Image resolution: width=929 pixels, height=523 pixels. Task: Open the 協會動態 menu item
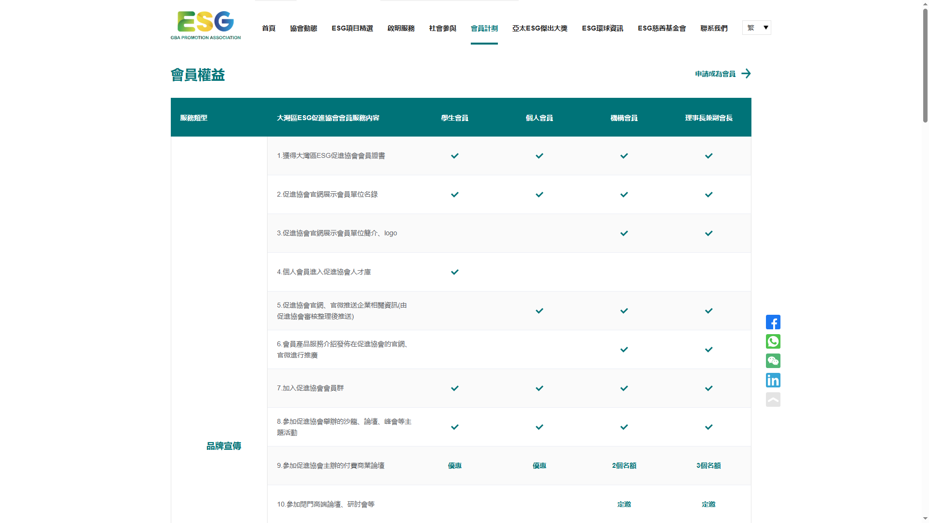click(x=303, y=28)
